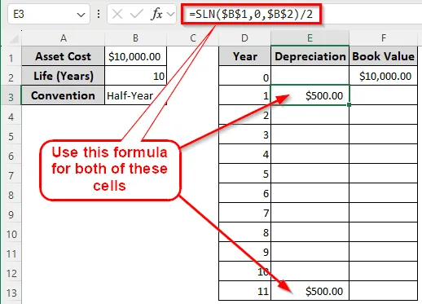Viewport: 422px width, 304px height.
Task: Click the Year '0' cell
Action: [244, 76]
